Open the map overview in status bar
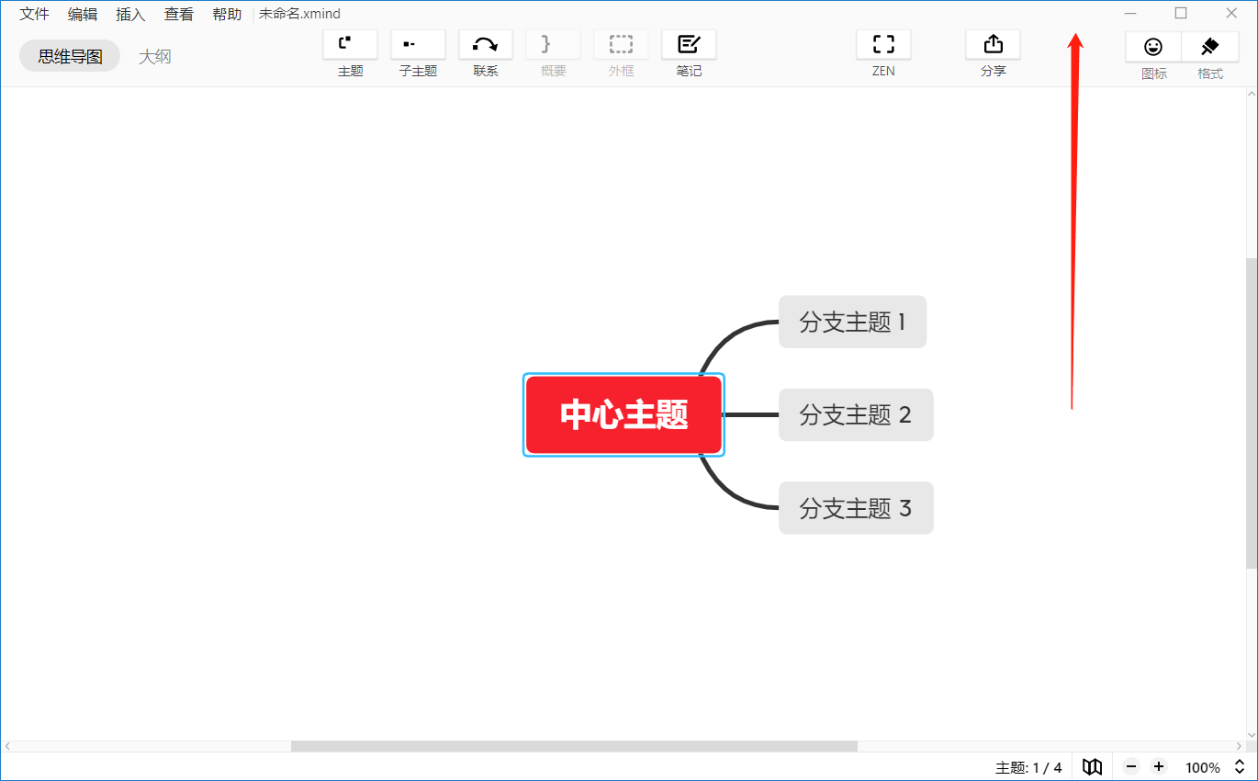Screen dimensions: 1258x781 [x=1092, y=766]
